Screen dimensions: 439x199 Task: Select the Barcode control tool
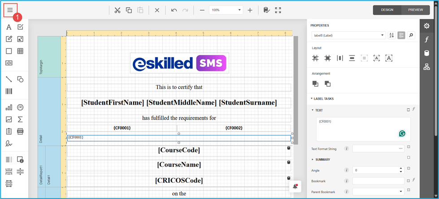tap(9, 91)
